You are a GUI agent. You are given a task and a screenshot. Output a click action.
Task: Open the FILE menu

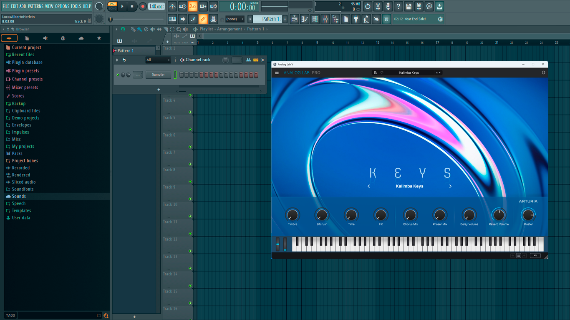click(6, 6)
